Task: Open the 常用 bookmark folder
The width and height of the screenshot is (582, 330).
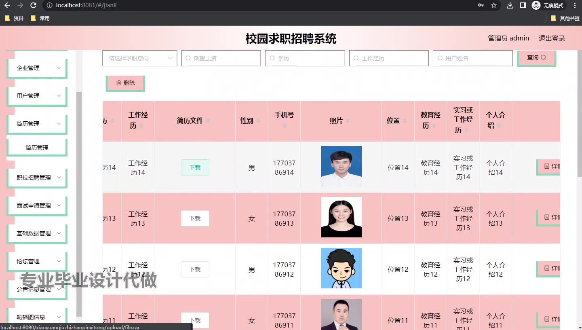Action: pos(40,18)
